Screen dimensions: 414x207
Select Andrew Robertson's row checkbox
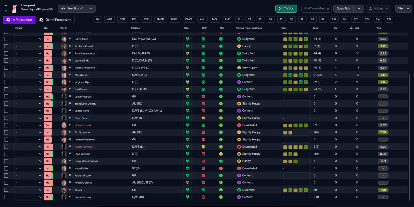6,68
